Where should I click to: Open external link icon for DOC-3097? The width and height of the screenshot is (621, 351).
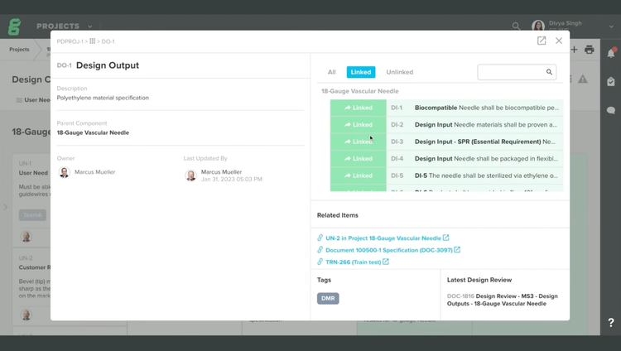[x=457, y=249]
